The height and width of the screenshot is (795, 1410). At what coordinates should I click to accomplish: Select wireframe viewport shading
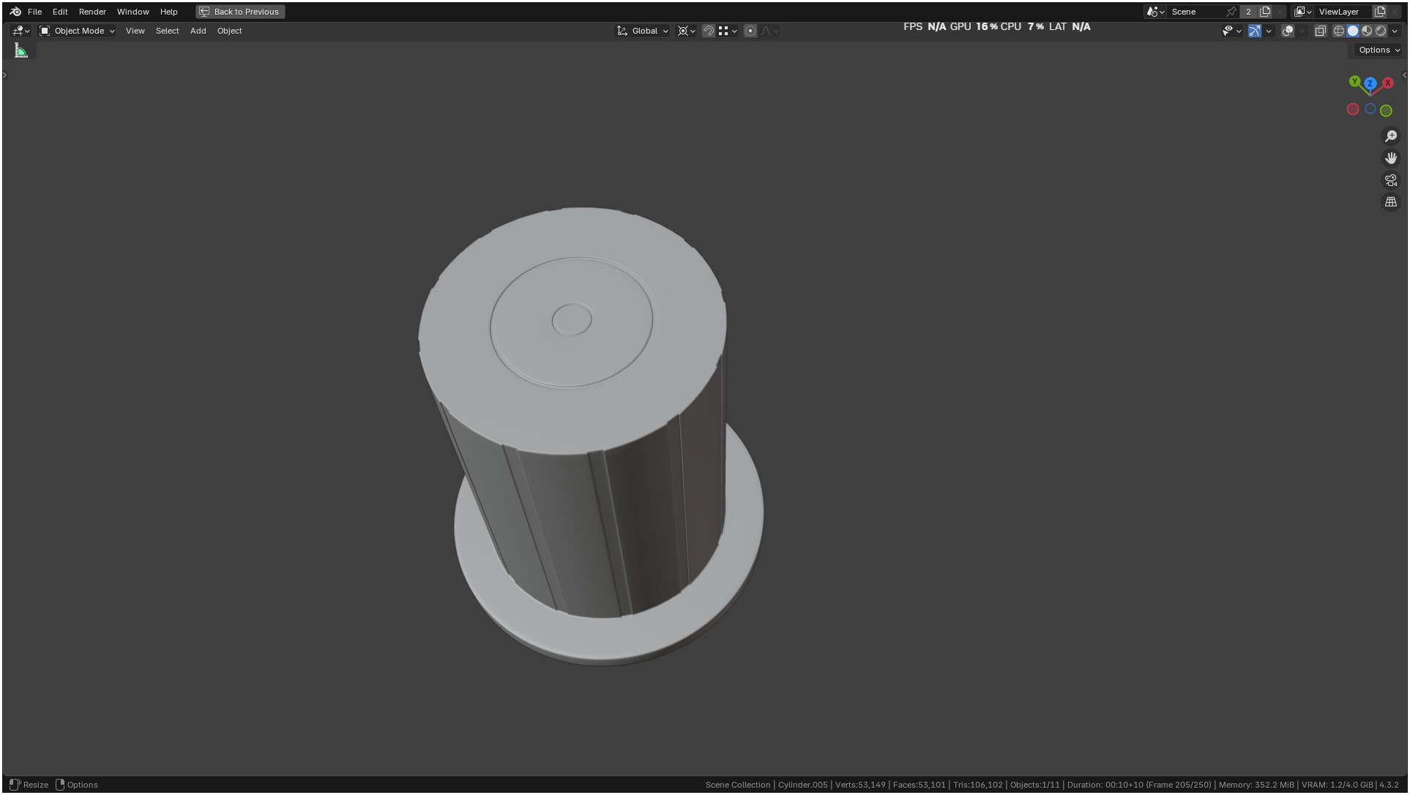click(x=1338, y=31)
